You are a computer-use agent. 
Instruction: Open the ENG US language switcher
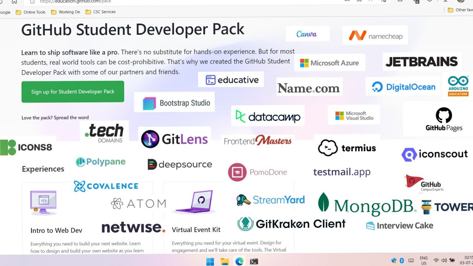[423, 260]
